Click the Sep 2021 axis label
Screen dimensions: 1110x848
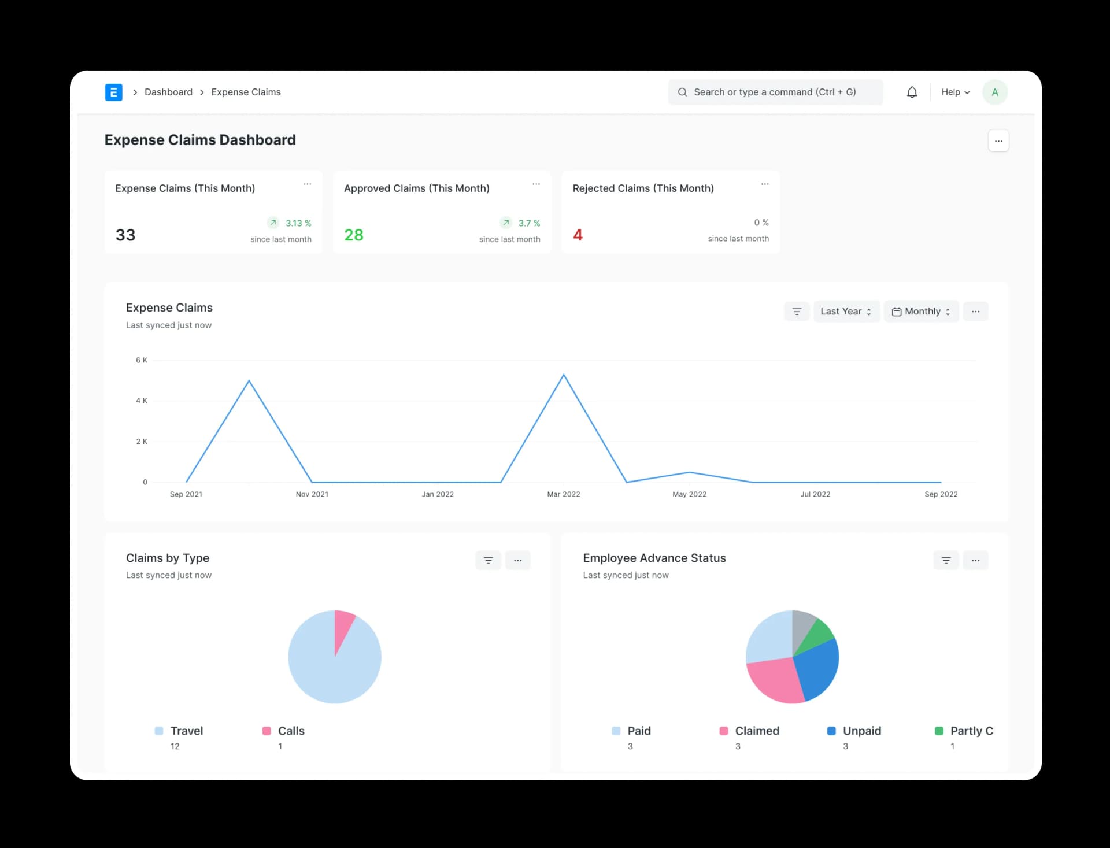coord(186,494)
